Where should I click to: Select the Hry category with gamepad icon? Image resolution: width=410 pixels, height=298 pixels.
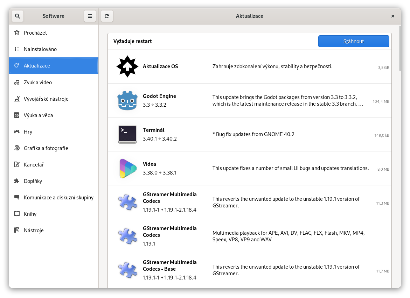[x=28, y=132]
